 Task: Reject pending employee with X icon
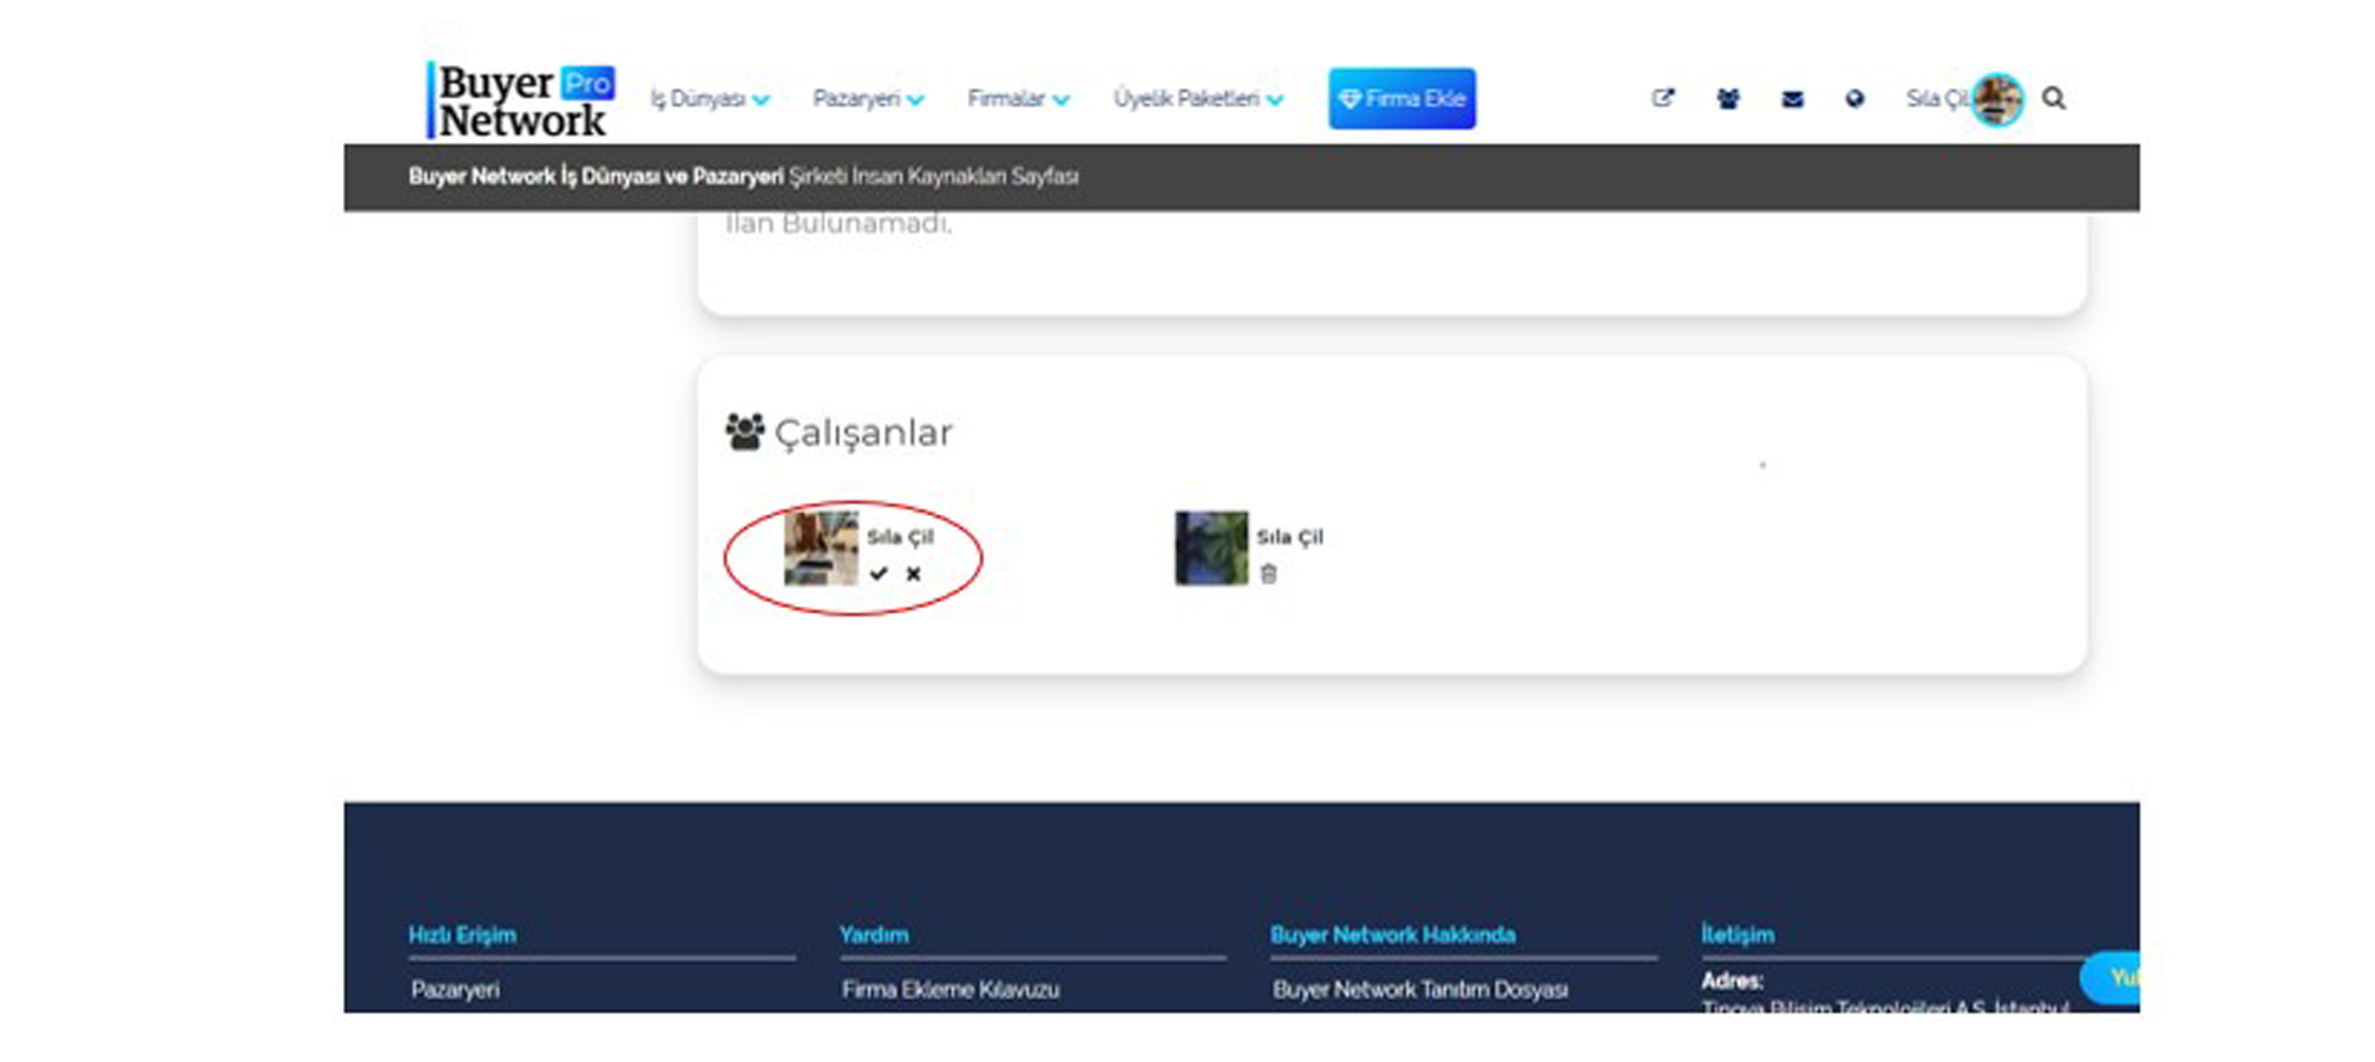click(913, 575)
